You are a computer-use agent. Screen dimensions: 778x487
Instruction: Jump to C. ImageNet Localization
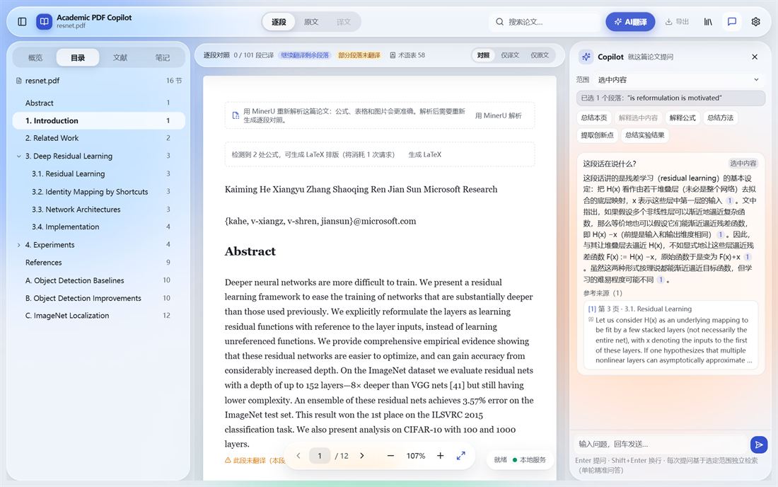pos(99,315)
